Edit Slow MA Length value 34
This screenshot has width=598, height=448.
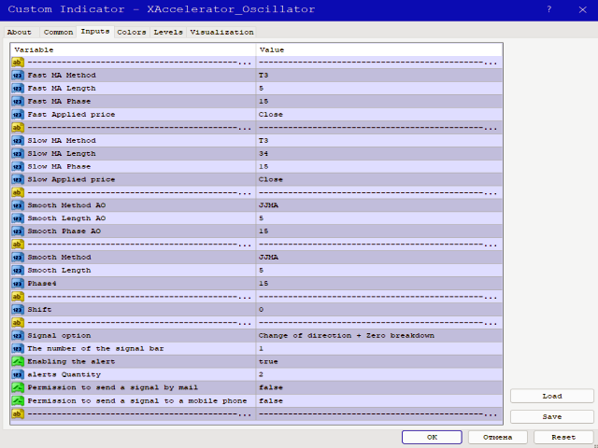(379, 153)
